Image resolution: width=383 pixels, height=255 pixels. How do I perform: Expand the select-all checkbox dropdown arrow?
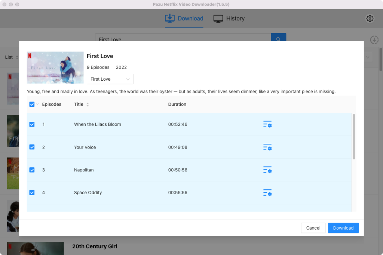[37, 104]
